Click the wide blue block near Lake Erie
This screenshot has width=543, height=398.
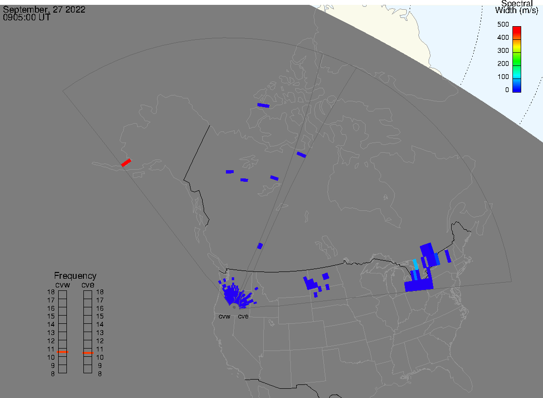click(x=419, y=286)
